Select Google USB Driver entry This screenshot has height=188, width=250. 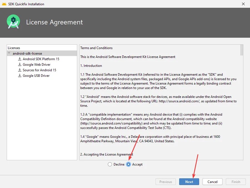point(36,76)
